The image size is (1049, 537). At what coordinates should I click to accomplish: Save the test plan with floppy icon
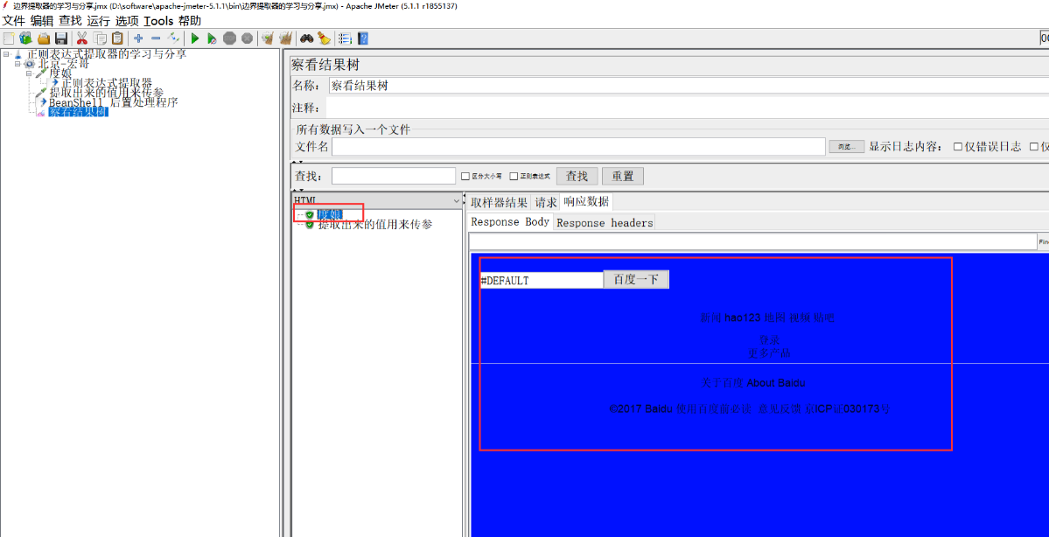click(x=61, y=38)
